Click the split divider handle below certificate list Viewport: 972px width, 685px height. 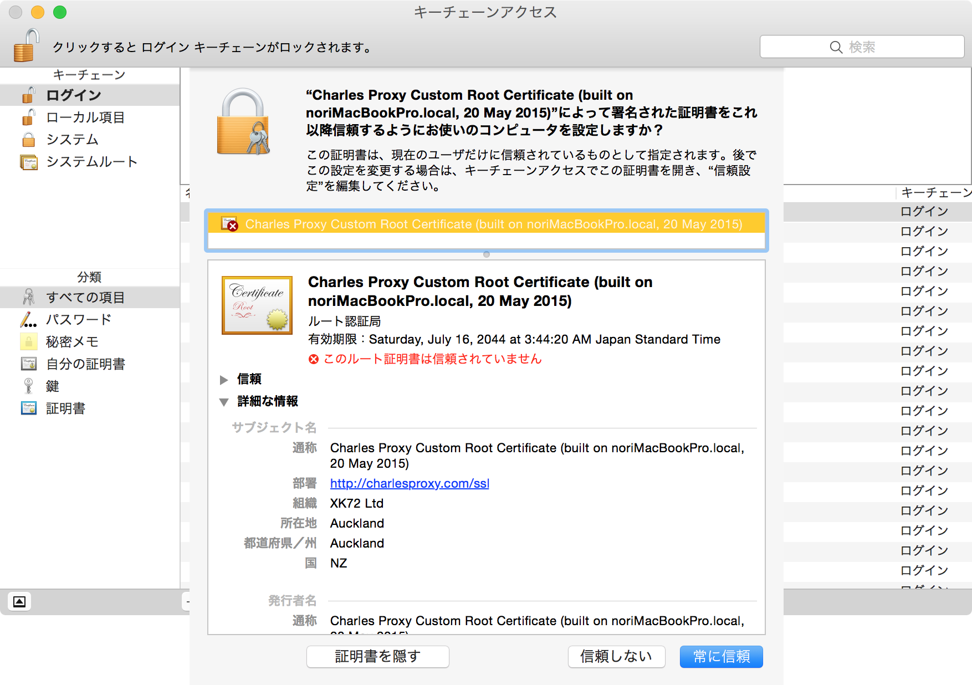[487, 254]
